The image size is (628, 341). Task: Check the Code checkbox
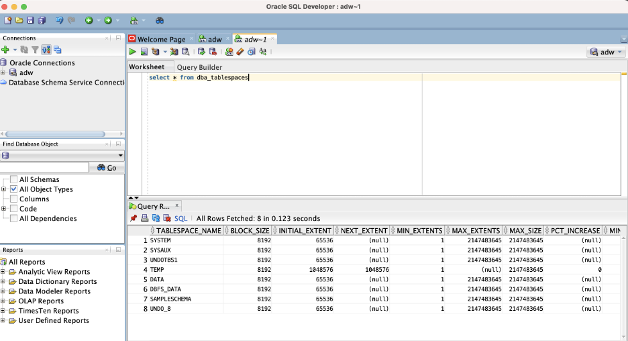pyautogui.click(x=13, y=209)
